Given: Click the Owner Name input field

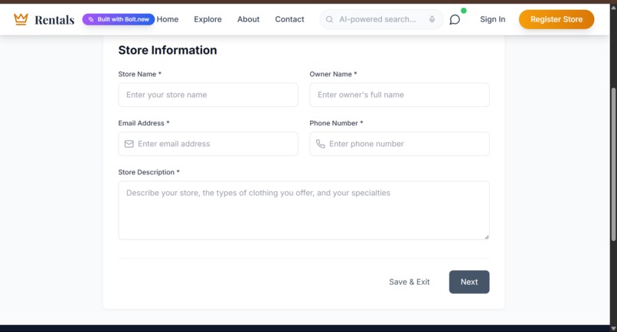Looking at the screenshot, I should click(400, 95).
